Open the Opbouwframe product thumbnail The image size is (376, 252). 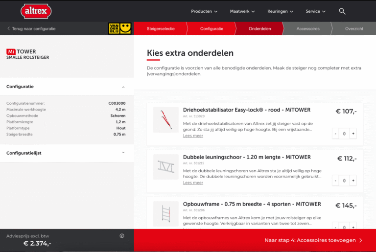tap(165, 214)
